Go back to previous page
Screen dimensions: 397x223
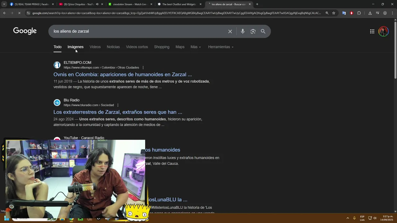[x=4, y=13]
